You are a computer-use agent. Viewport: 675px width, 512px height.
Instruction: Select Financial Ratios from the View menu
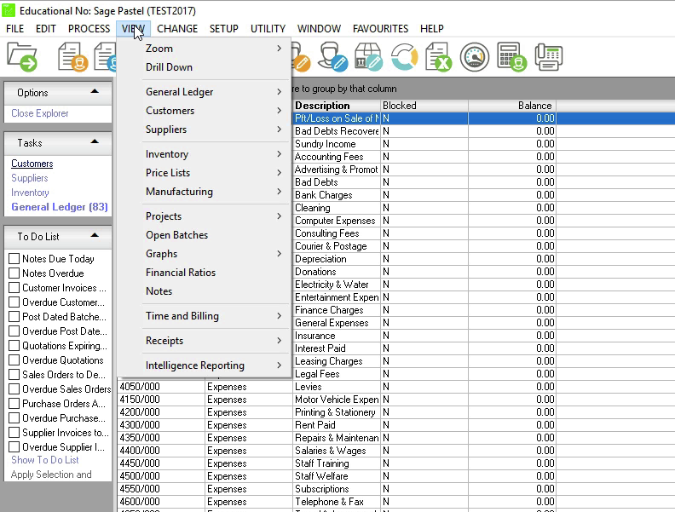tap(181, 273)
